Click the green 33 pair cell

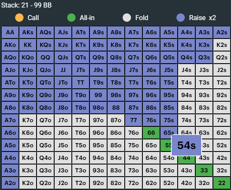204,170
